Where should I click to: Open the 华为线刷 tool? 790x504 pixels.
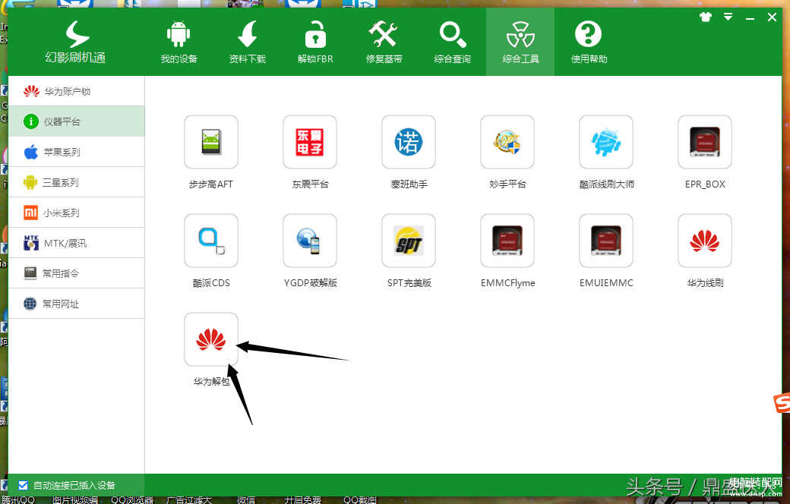(x=704, y=241)
